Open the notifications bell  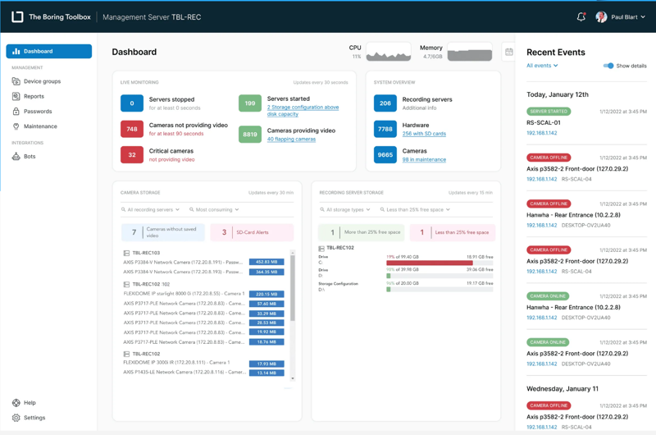tap(581, 16)
